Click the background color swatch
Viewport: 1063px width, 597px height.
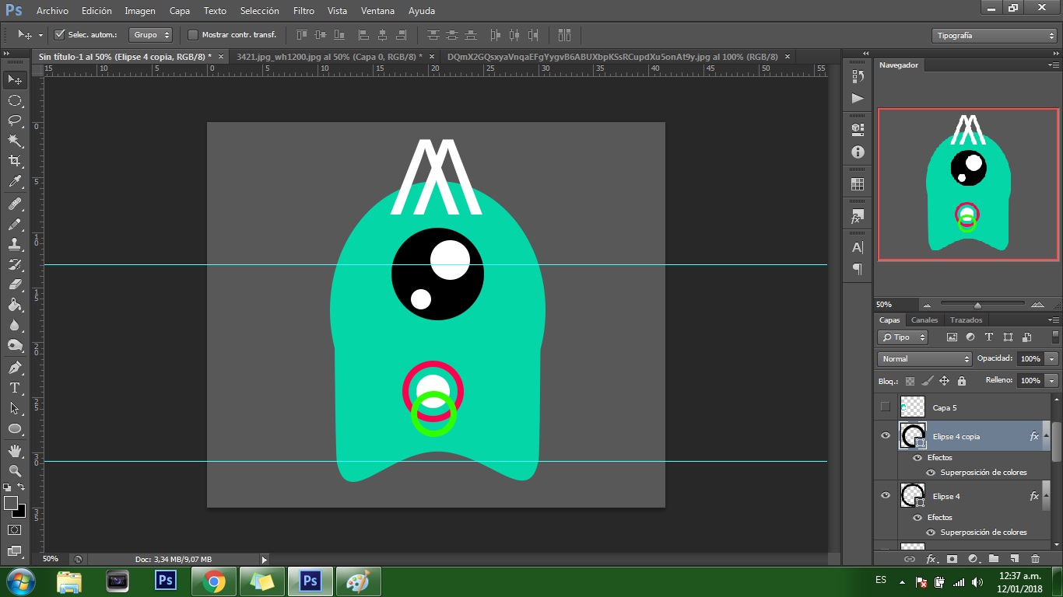click(21, 513)
